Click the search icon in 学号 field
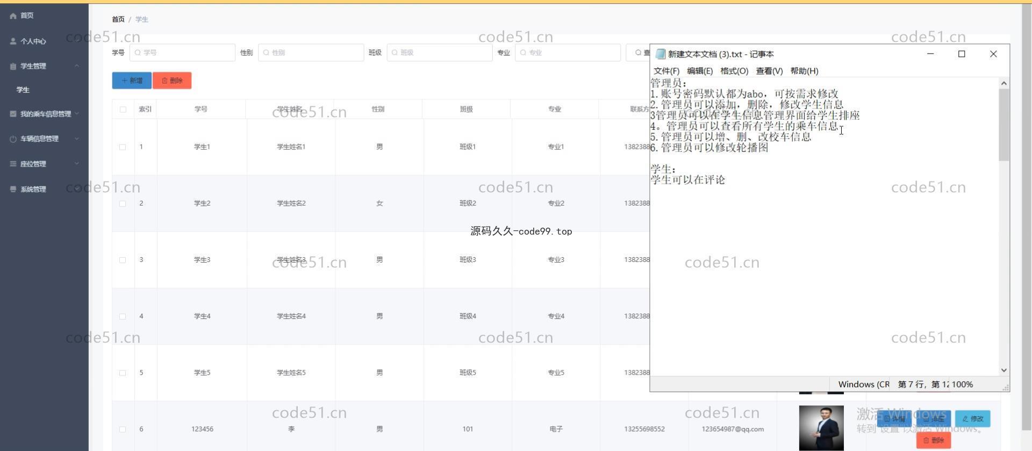Image resolution: width=1032 pixels, height=451 pixels. (x=138, y=53)
